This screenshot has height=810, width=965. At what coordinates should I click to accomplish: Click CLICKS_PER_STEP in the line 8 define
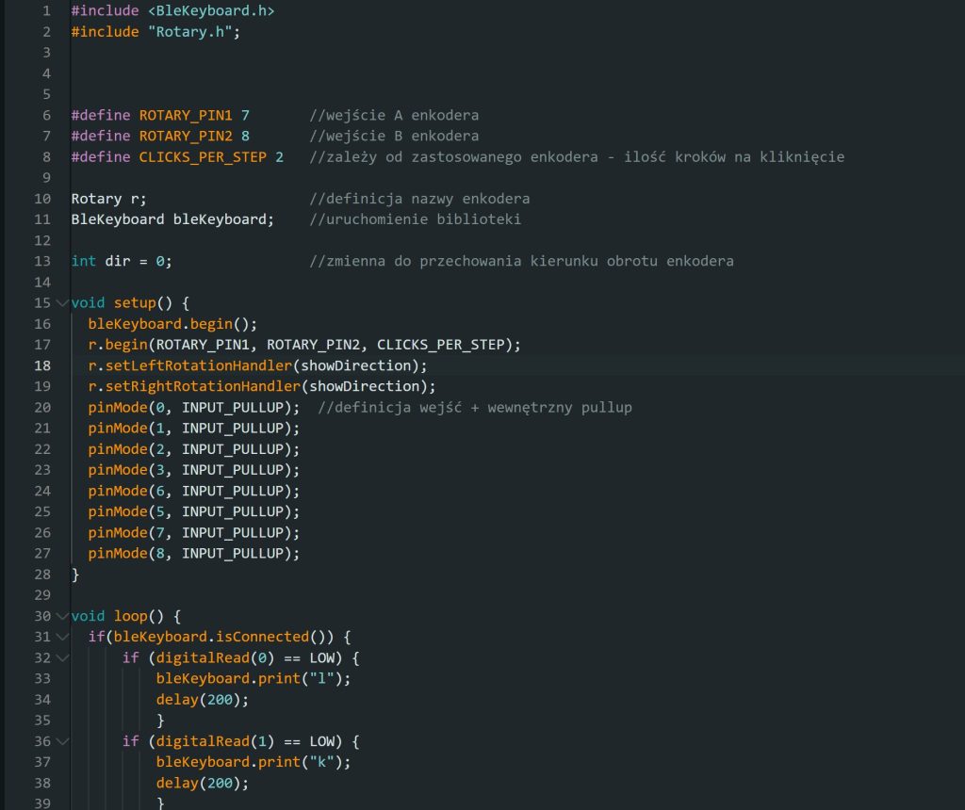click(x=203, y=157)
